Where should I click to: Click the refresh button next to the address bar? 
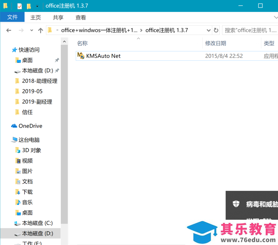pos(216,30)
